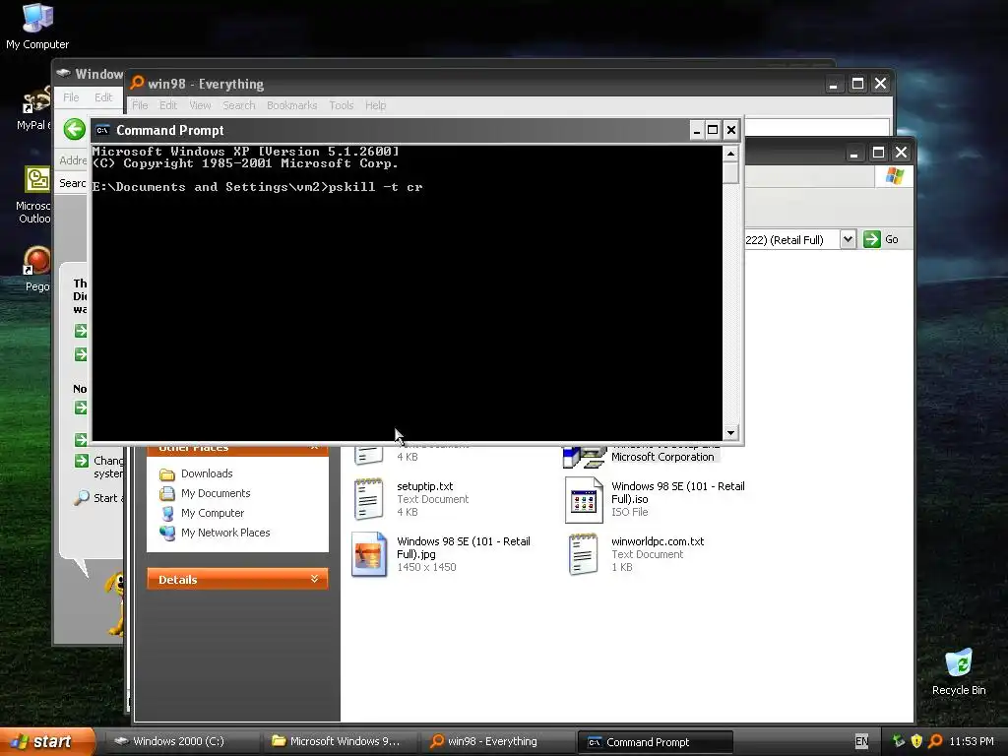This screenshot has height=756, width=1008.
Task: Open the Search menu in Everything
Action: coord(238,105)
